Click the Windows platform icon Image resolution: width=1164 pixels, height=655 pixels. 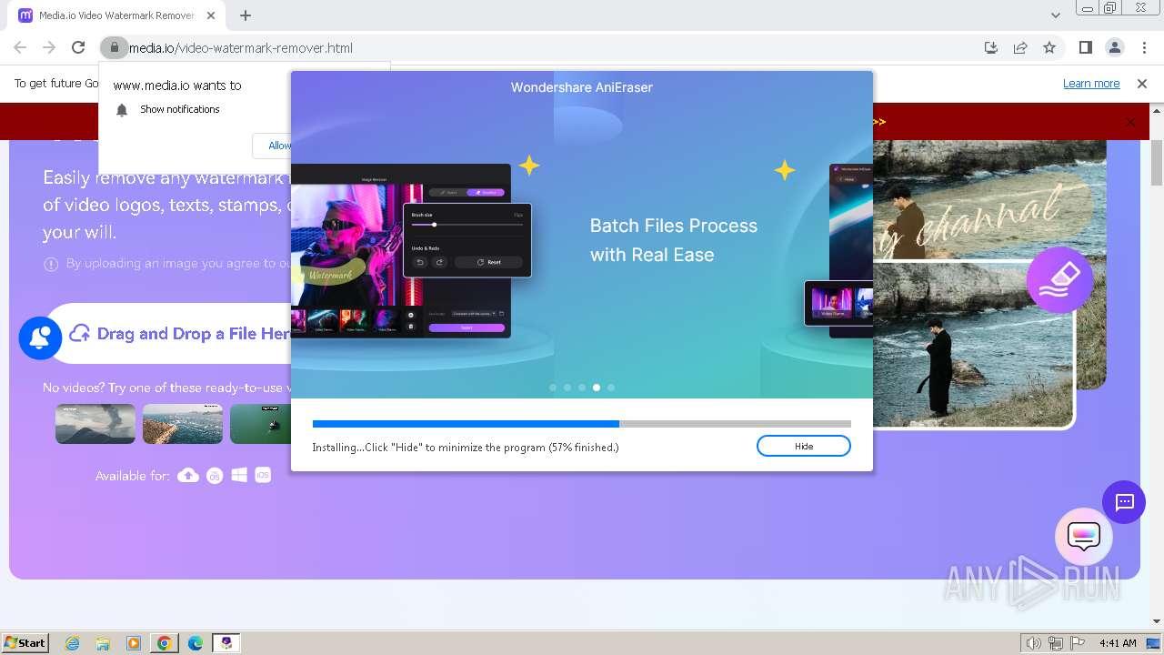click(x=239, y=475)
